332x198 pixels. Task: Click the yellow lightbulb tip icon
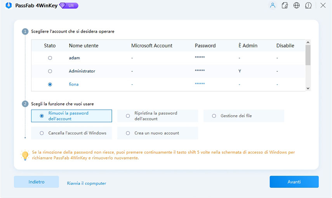point(25,155)
